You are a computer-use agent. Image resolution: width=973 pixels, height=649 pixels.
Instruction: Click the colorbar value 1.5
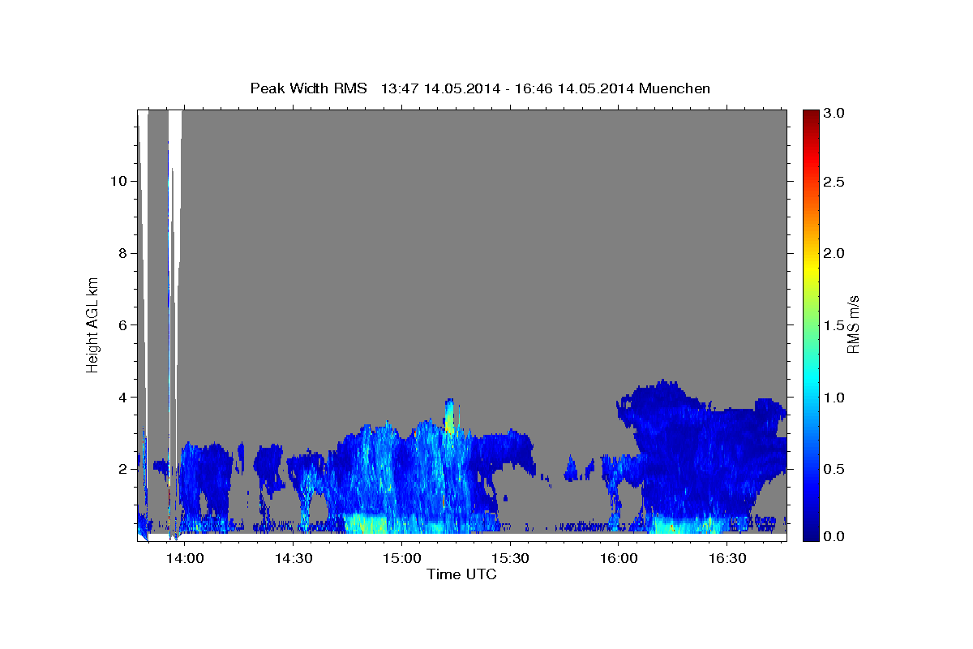tap(834, 325)
